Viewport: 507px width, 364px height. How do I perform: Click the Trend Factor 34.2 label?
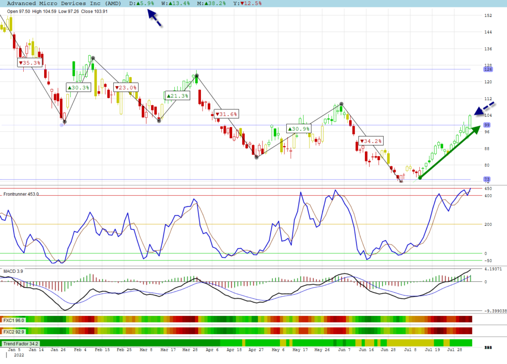click(21, 344)
